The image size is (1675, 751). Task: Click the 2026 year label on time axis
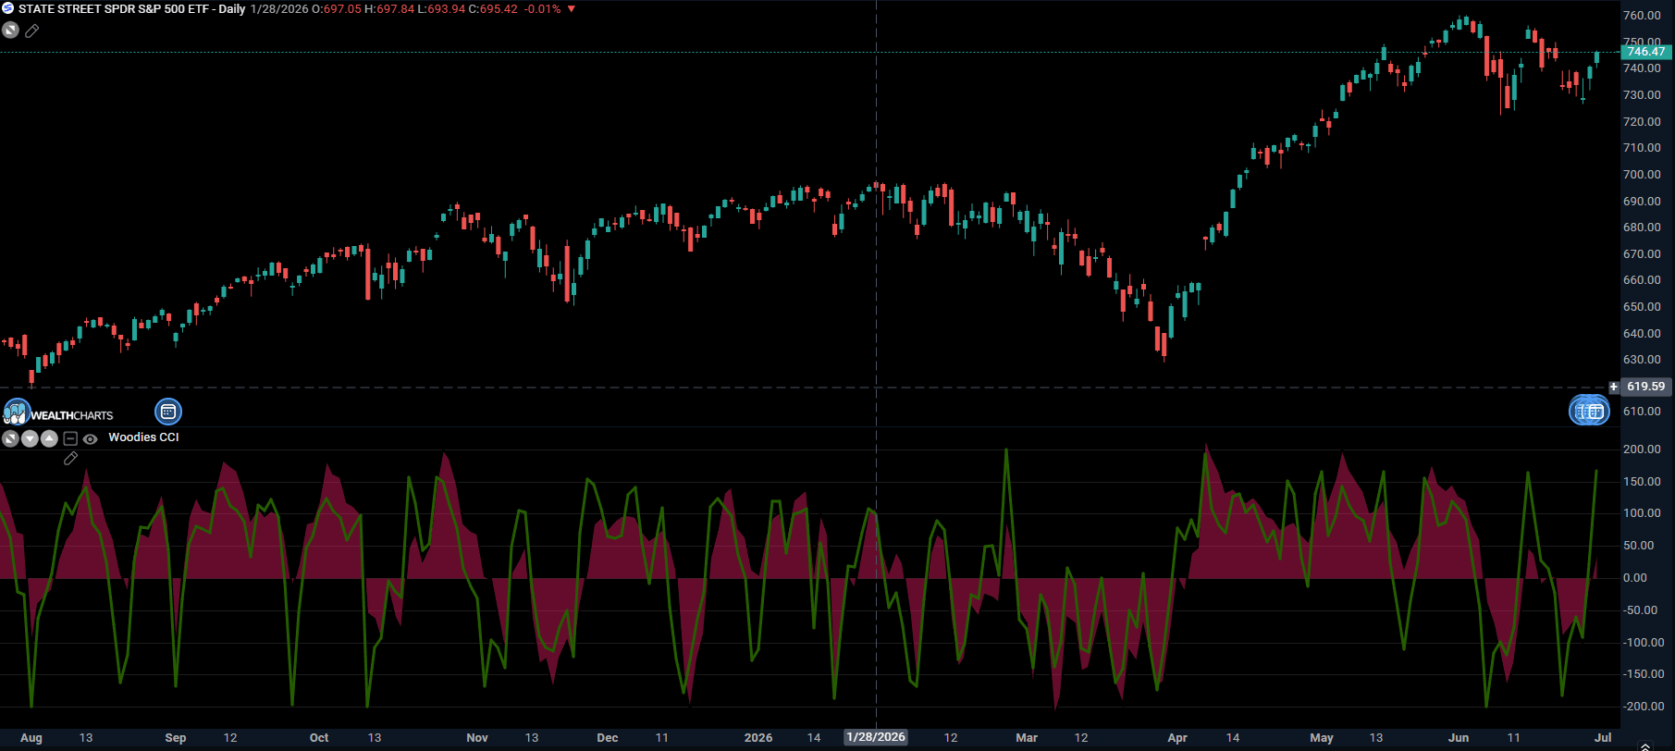[x=758, y=738]
